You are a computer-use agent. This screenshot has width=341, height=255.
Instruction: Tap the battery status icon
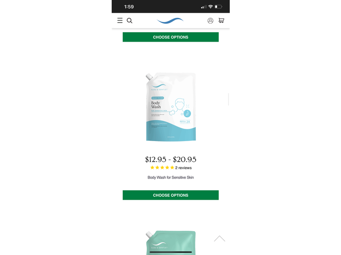[x=218, y=7]
